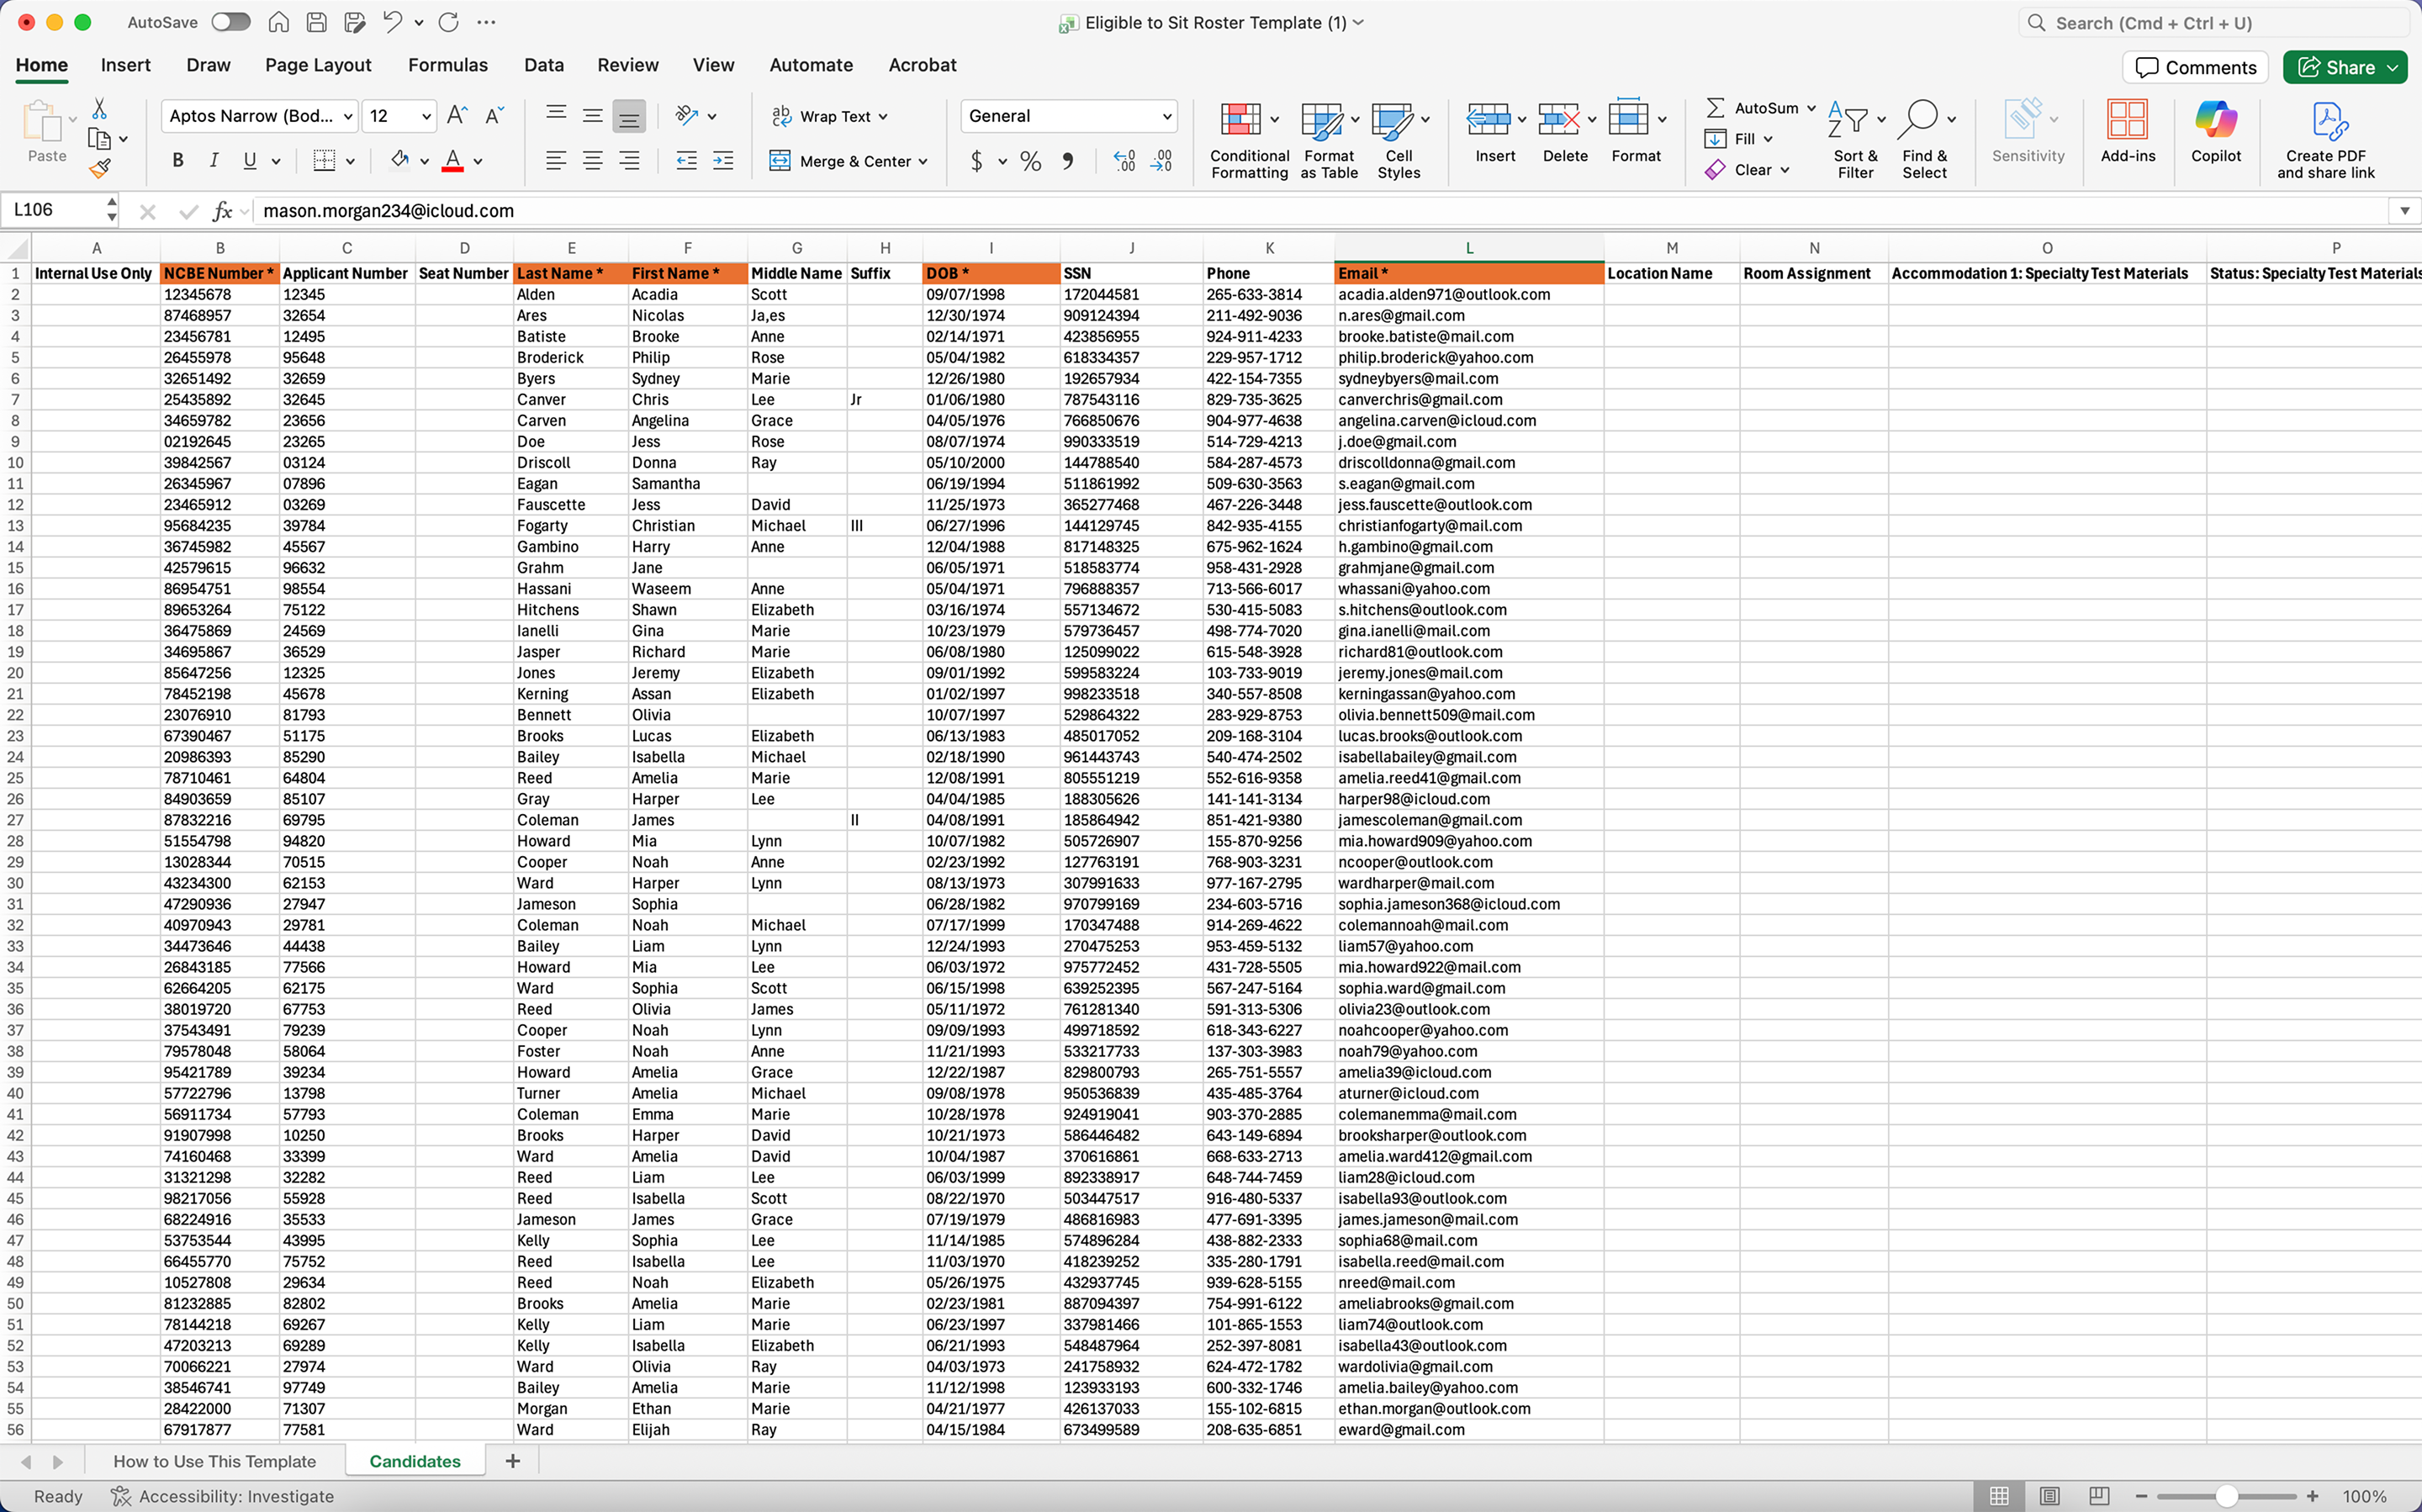Click the Undo arrow icon
The image size is (2422, 1512).
pyautogui.click(x=392, y=22)
